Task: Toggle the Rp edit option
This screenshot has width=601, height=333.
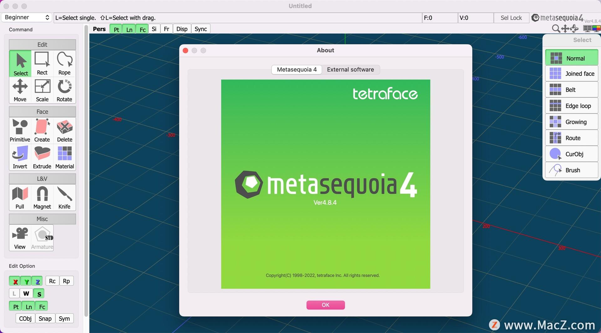Action: [66, 281]
